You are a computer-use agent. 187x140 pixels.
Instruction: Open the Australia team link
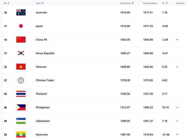click(41, 13)
